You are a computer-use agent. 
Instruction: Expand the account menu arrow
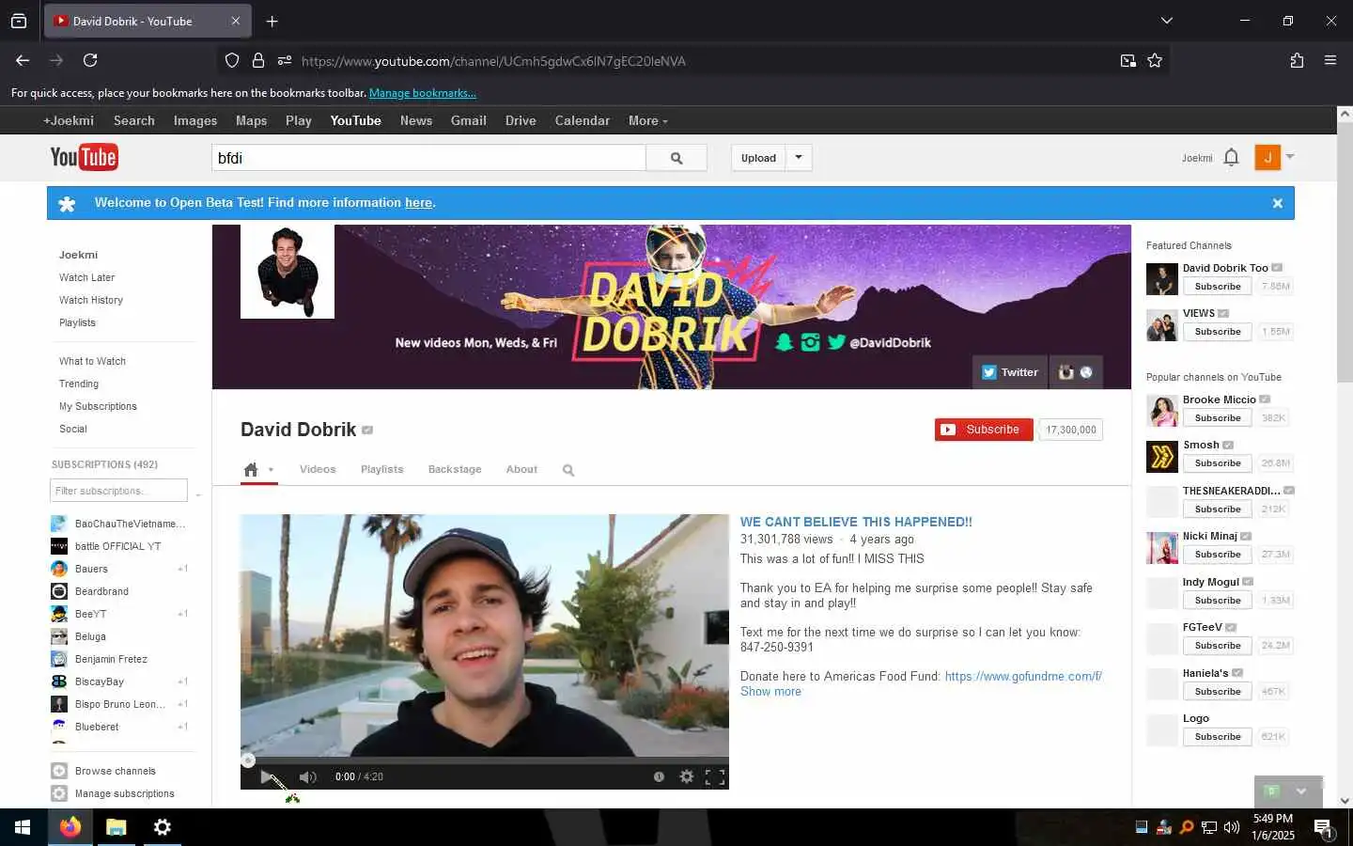1290,157
